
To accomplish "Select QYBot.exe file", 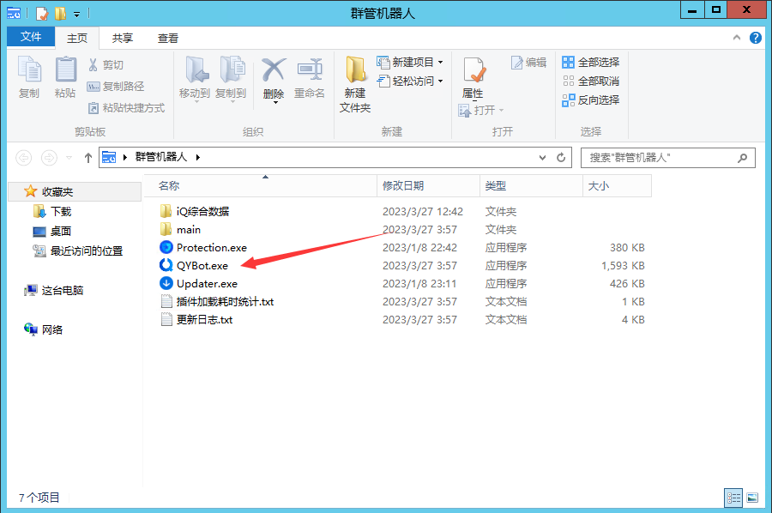I will coord(194,266).
